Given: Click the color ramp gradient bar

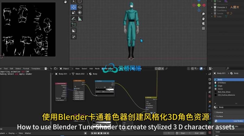Looking at the screenshot, I should [104, 90].
